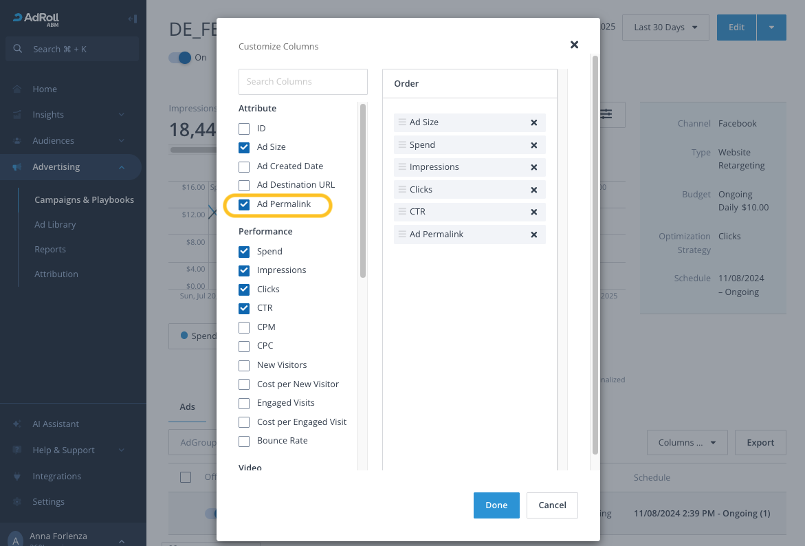Image resolution: width=805 pixels, height=546 pixels.
Task: Click the Search Columns input field
Action: pyautogui.click(x=302, y=82)
